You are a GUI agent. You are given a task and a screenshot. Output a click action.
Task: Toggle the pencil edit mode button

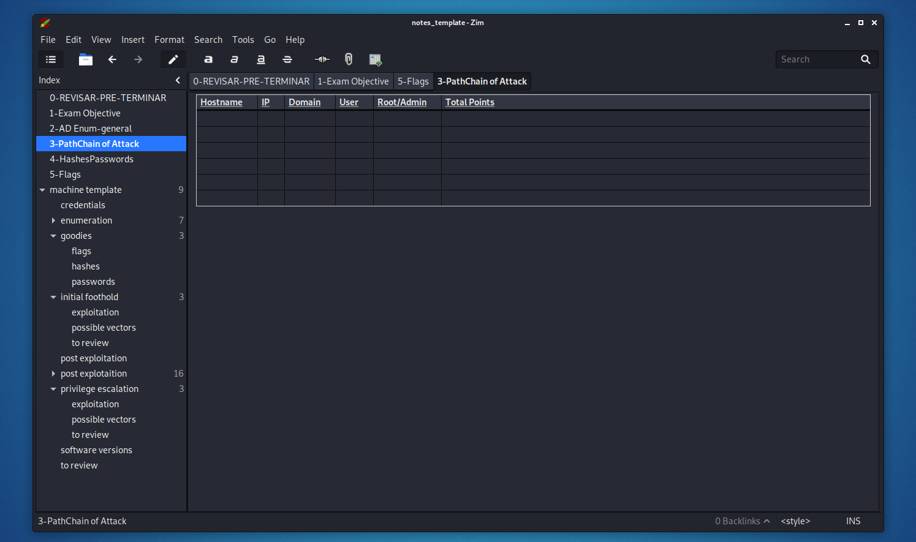tap(173, 59)
